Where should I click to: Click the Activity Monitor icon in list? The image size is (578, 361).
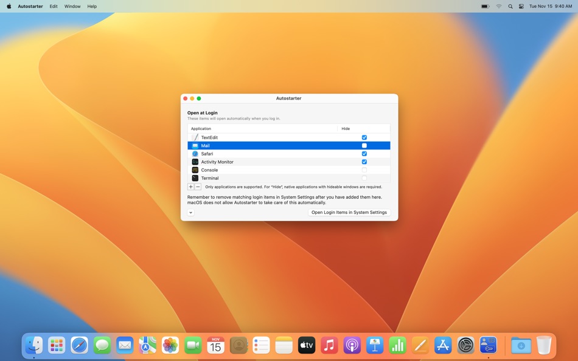coord(195,162)
